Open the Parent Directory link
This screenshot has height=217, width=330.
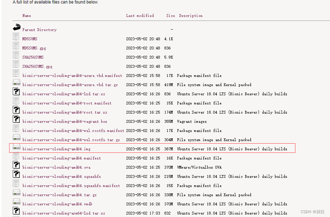point(39,30)
